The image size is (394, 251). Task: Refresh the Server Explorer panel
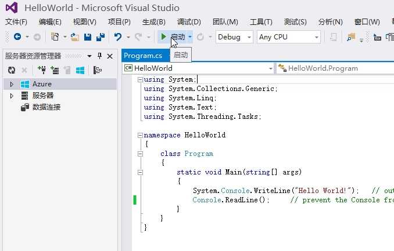point(12,70)
